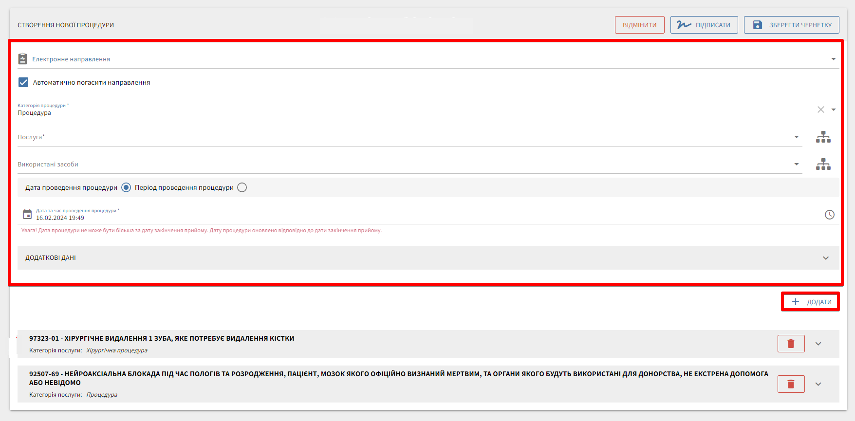Click the hierarchy tree icon next to Послуга
This screenshot has width=855, height=421.
823,137
